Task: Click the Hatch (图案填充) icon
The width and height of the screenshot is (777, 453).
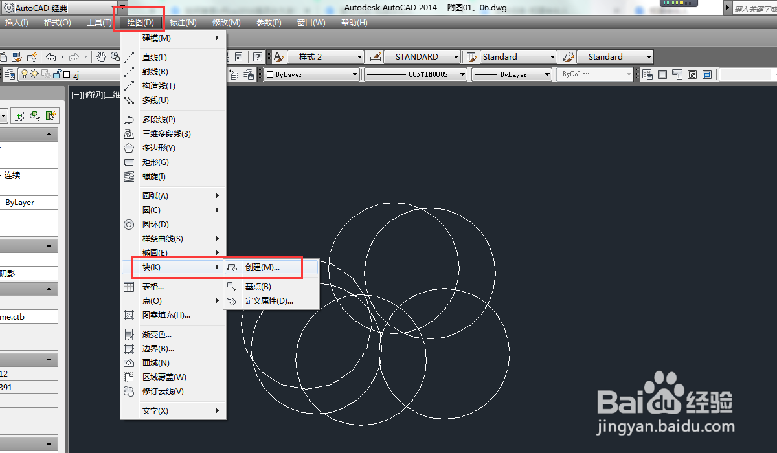Action: [x=129, y=315]
